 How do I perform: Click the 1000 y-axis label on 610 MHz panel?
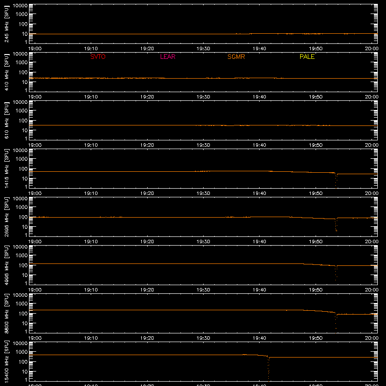click(x=22, y=110)
